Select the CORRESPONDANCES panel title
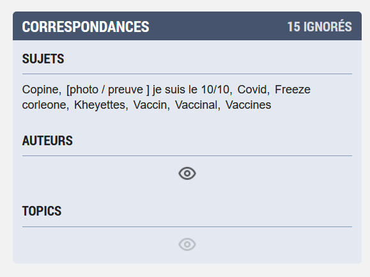This screenshot has width=370, height=277. coord(86,26)
